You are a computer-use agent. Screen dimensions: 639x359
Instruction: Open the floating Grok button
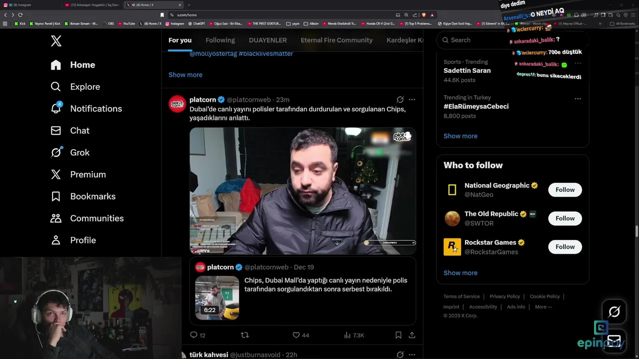tap(614, 312)
